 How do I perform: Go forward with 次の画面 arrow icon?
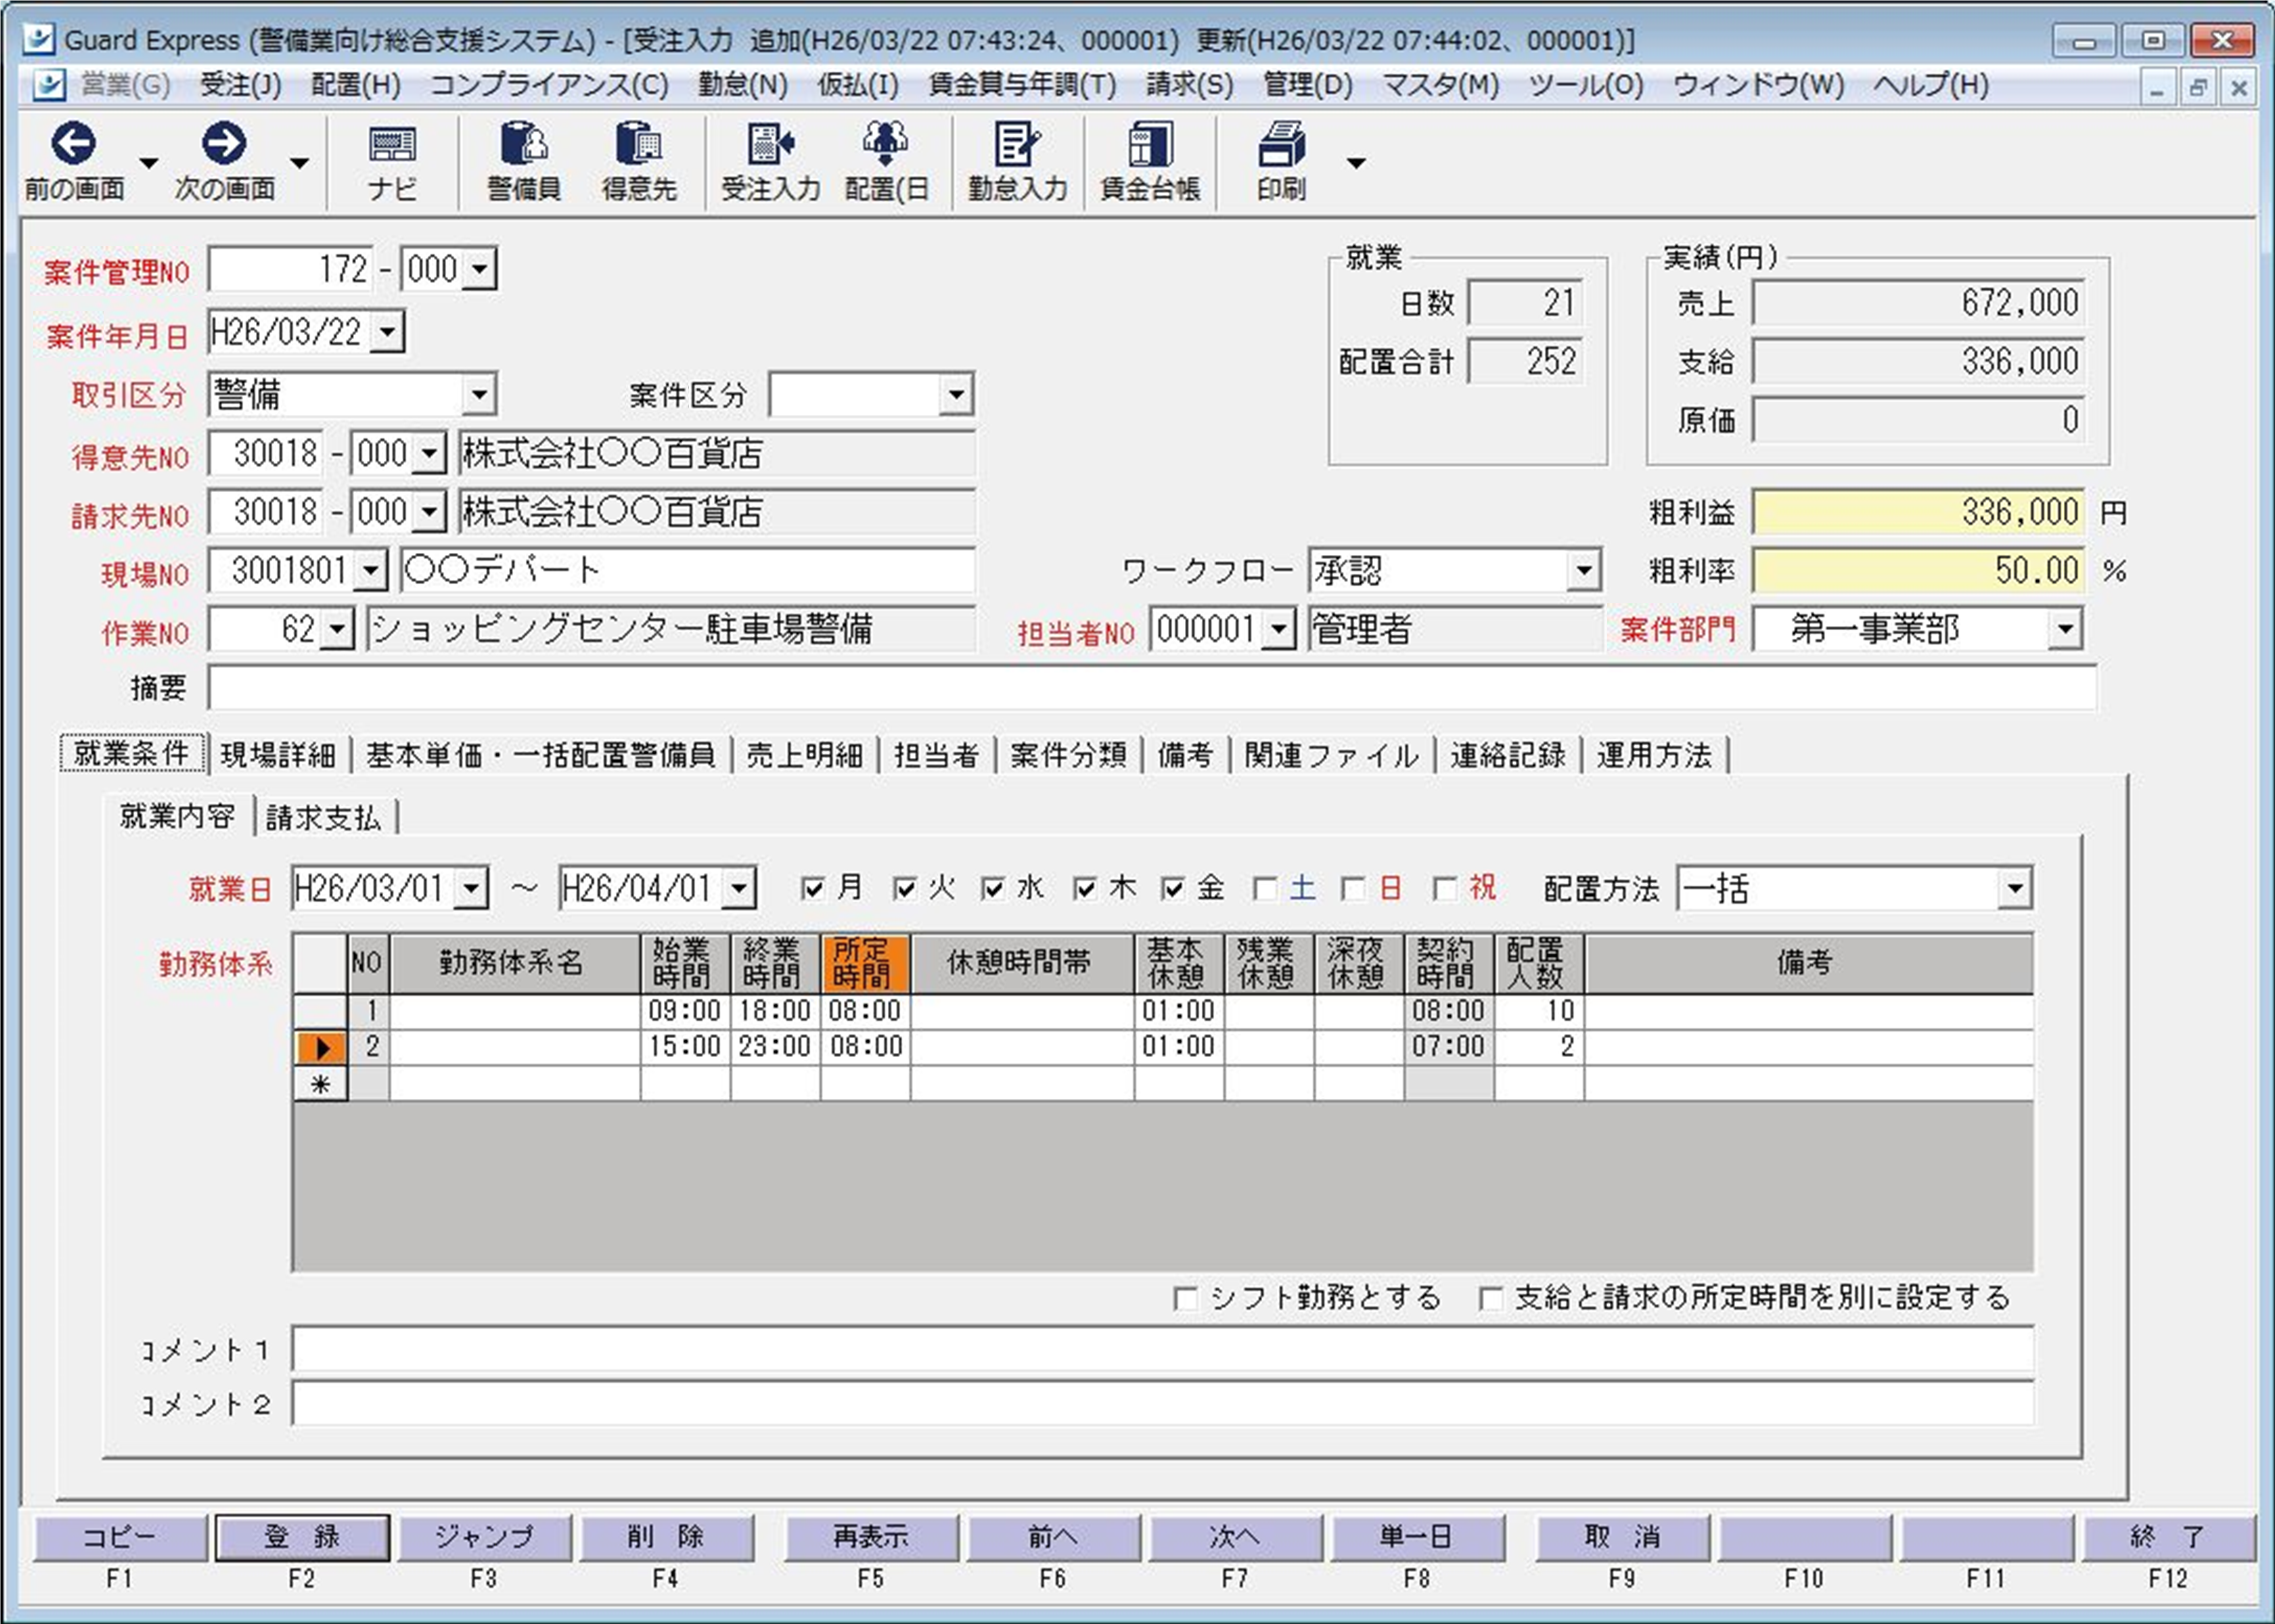(x=224, y=144)
